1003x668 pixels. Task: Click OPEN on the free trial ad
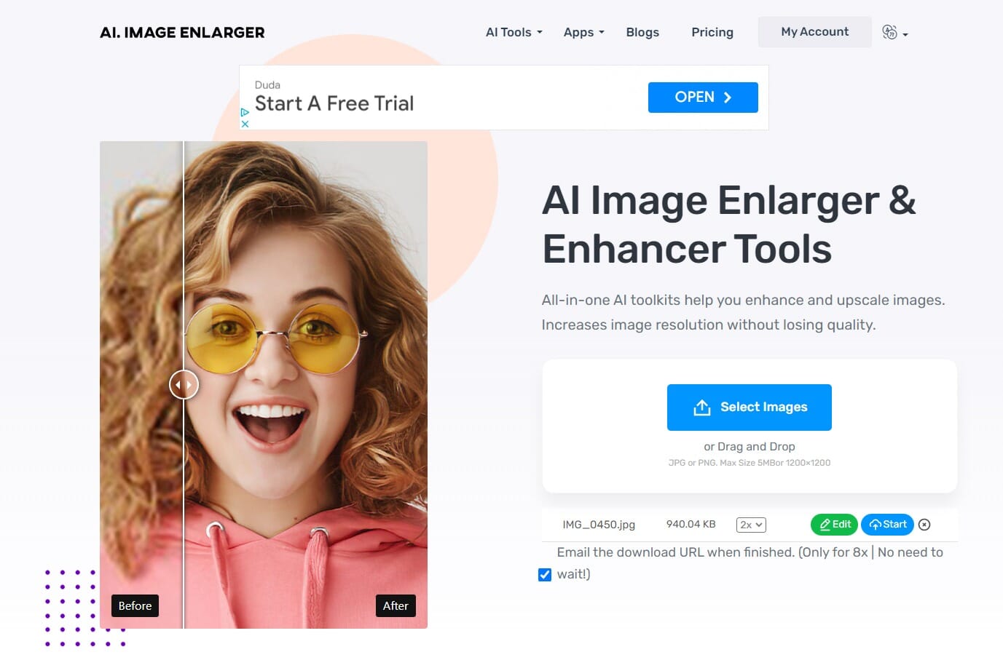tap(702, 97)
